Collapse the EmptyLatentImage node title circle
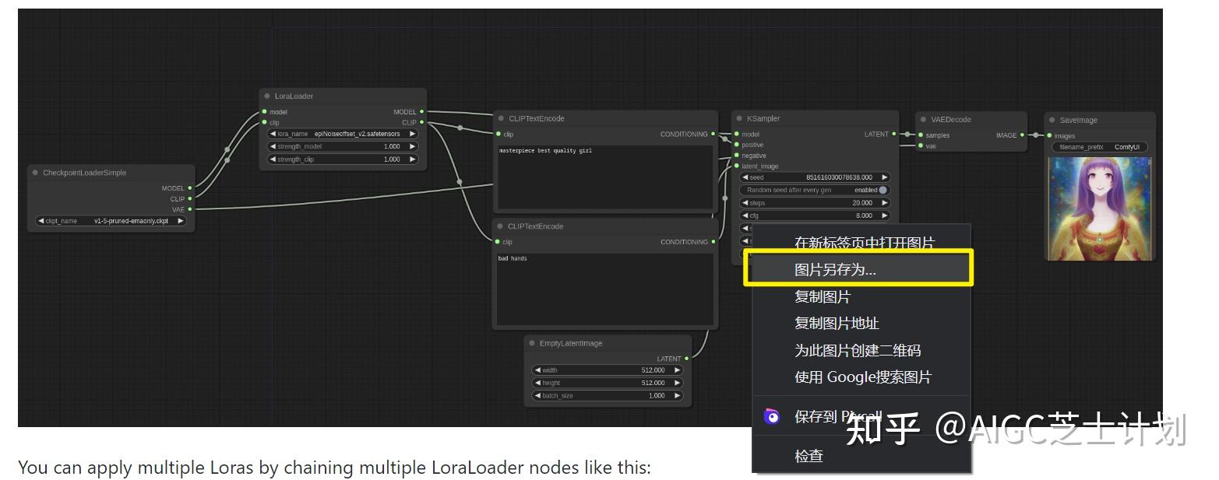1219x480 pixels. [x=530, y=342]
